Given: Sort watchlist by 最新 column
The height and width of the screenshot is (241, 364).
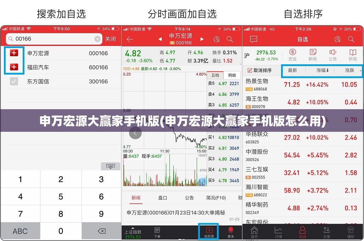Looking at the screenshot, I should point(292,70).
